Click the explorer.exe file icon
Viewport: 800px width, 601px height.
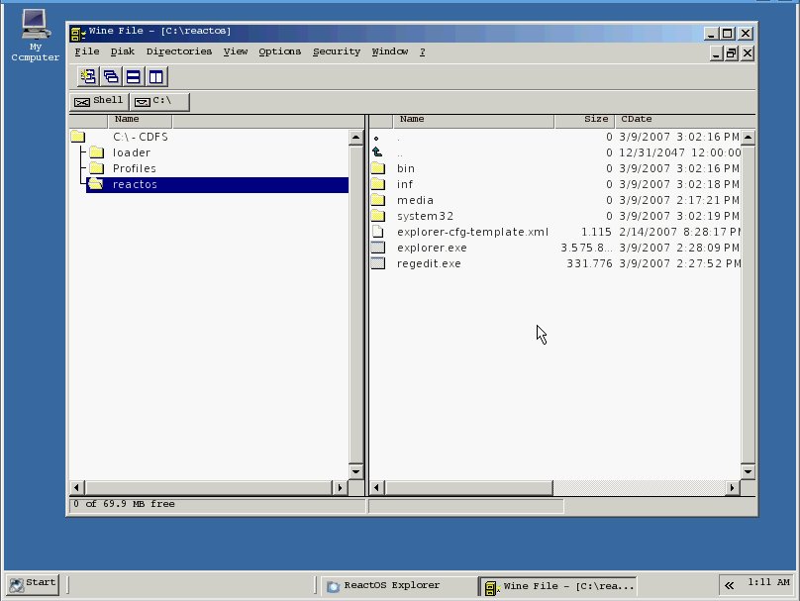[x=377, y=248]
